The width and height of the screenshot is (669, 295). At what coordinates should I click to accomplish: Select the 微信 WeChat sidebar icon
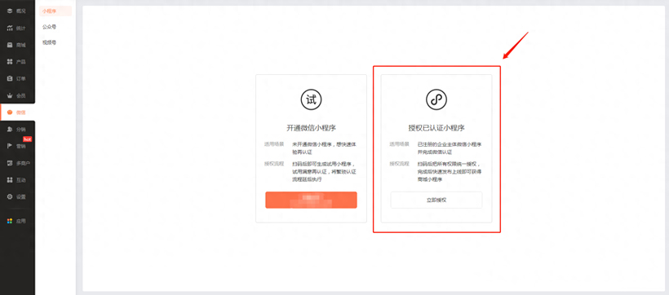tap(10, 112)
